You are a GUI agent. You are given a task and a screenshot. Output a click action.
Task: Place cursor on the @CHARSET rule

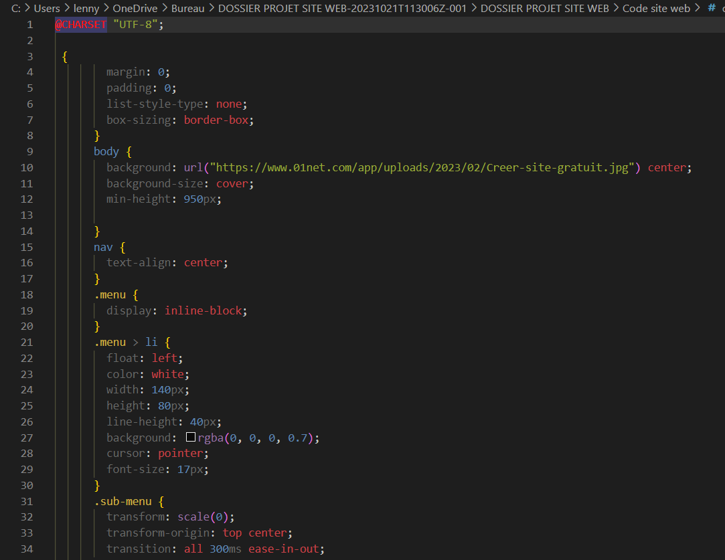(81, 24)
